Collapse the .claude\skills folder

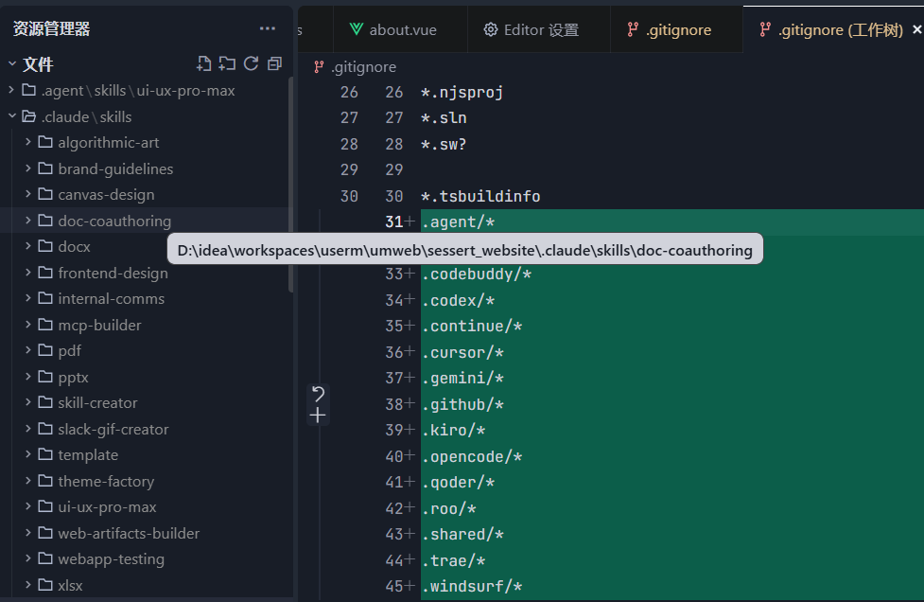[x=12, y=117]
